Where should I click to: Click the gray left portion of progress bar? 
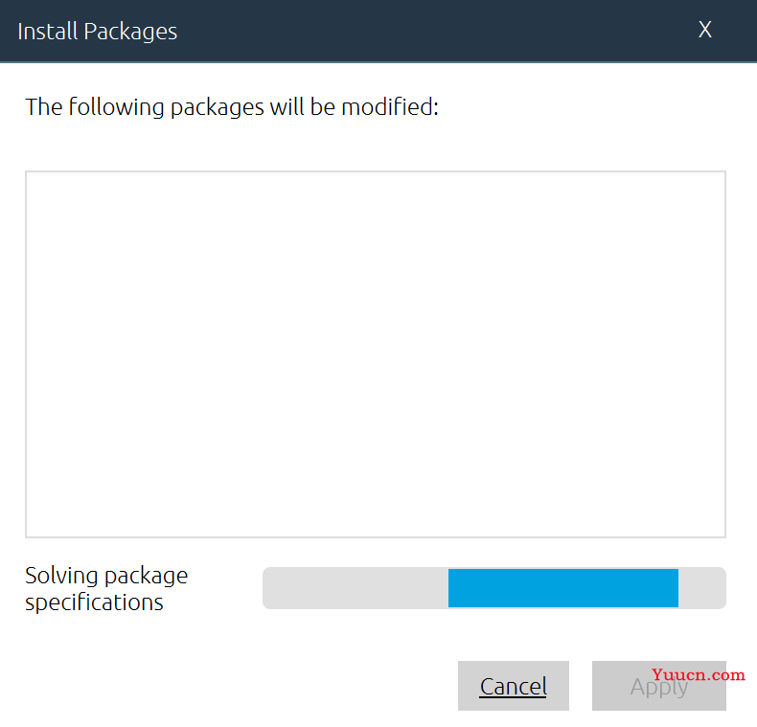click(x=356, y=588)
